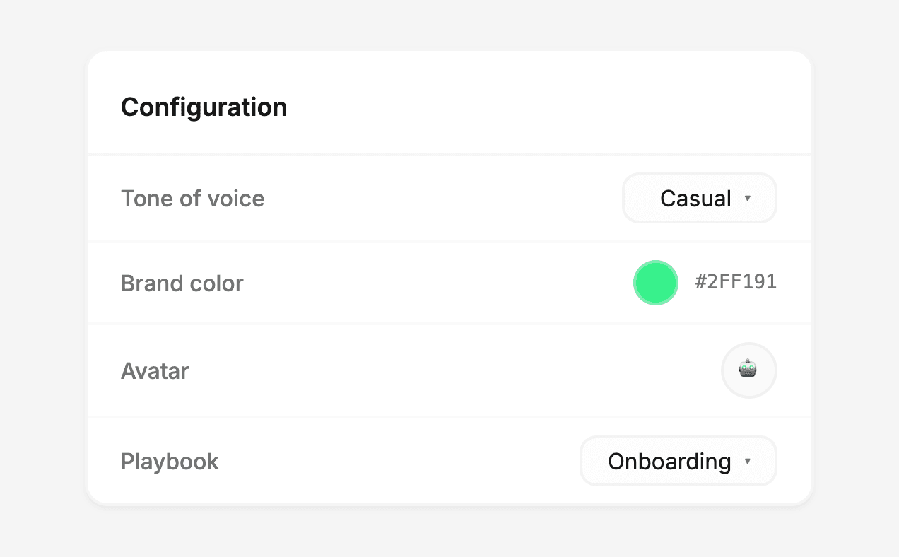
Task: Click the triangle arrow next to Onboarding
Action: 748,462
